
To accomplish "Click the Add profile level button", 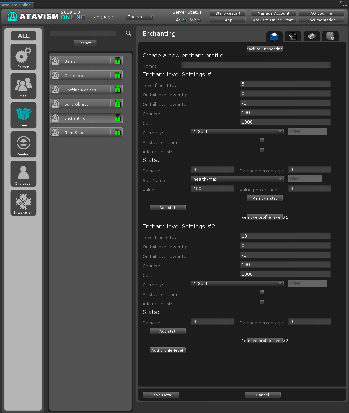I will (x=167, y=350).
